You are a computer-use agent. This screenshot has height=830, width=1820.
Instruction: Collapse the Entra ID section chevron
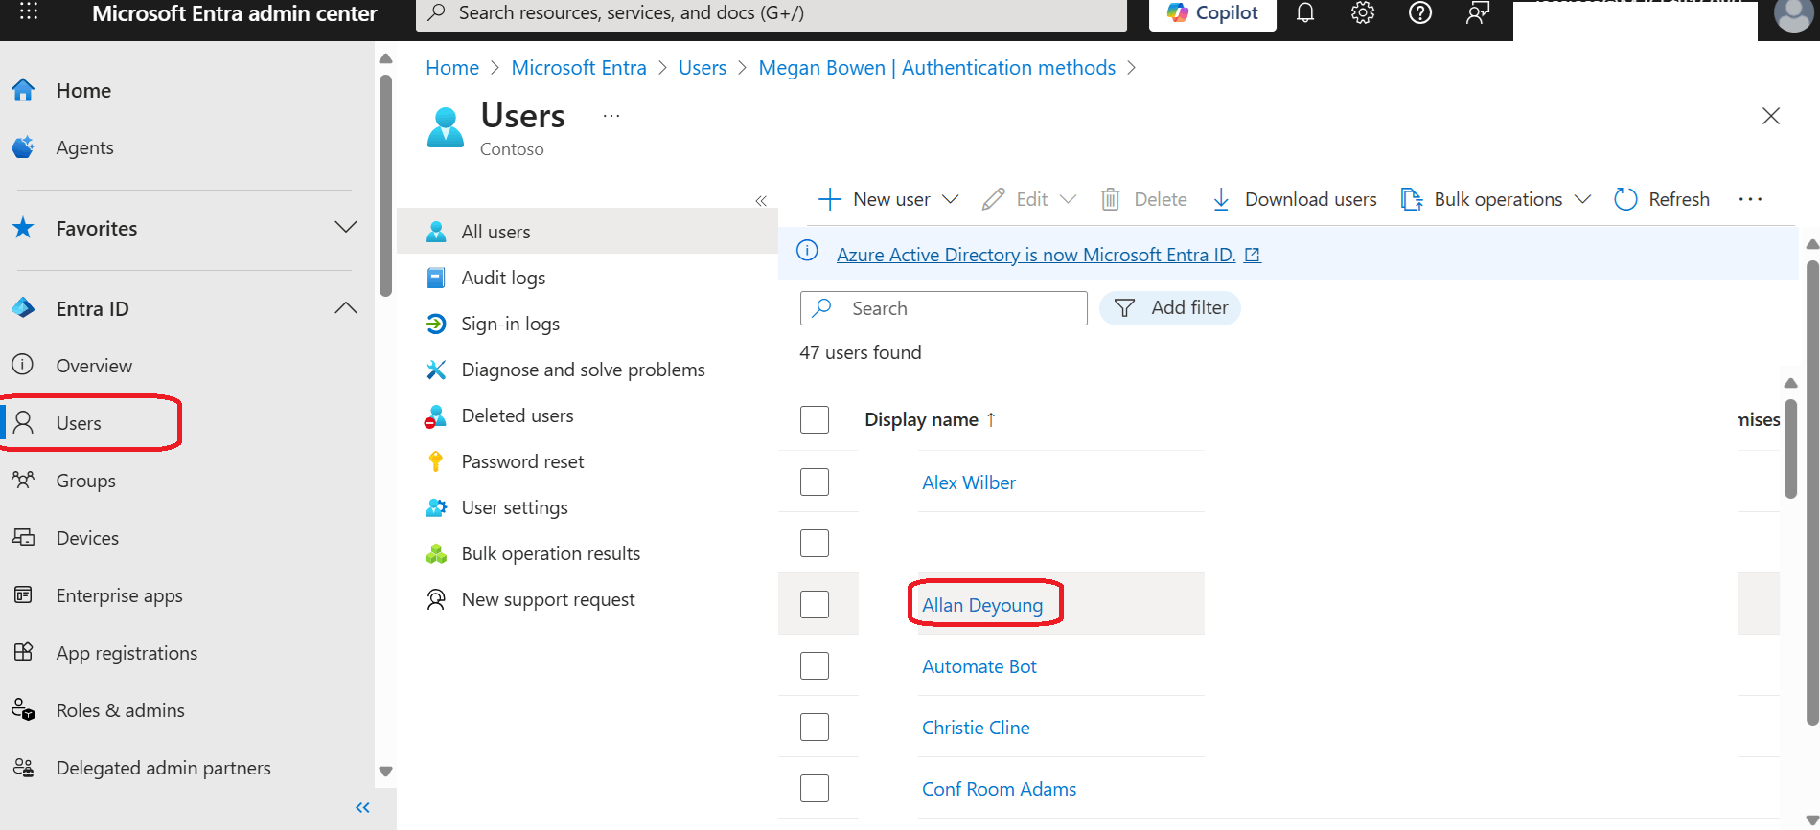click(x=346, y=307)
